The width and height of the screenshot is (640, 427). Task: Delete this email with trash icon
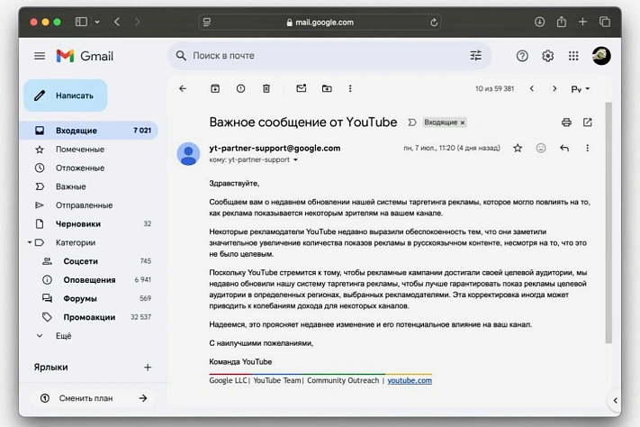(x=266, y=88)
